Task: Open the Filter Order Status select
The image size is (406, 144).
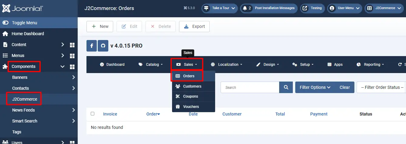Action: (x=382, y=87)
